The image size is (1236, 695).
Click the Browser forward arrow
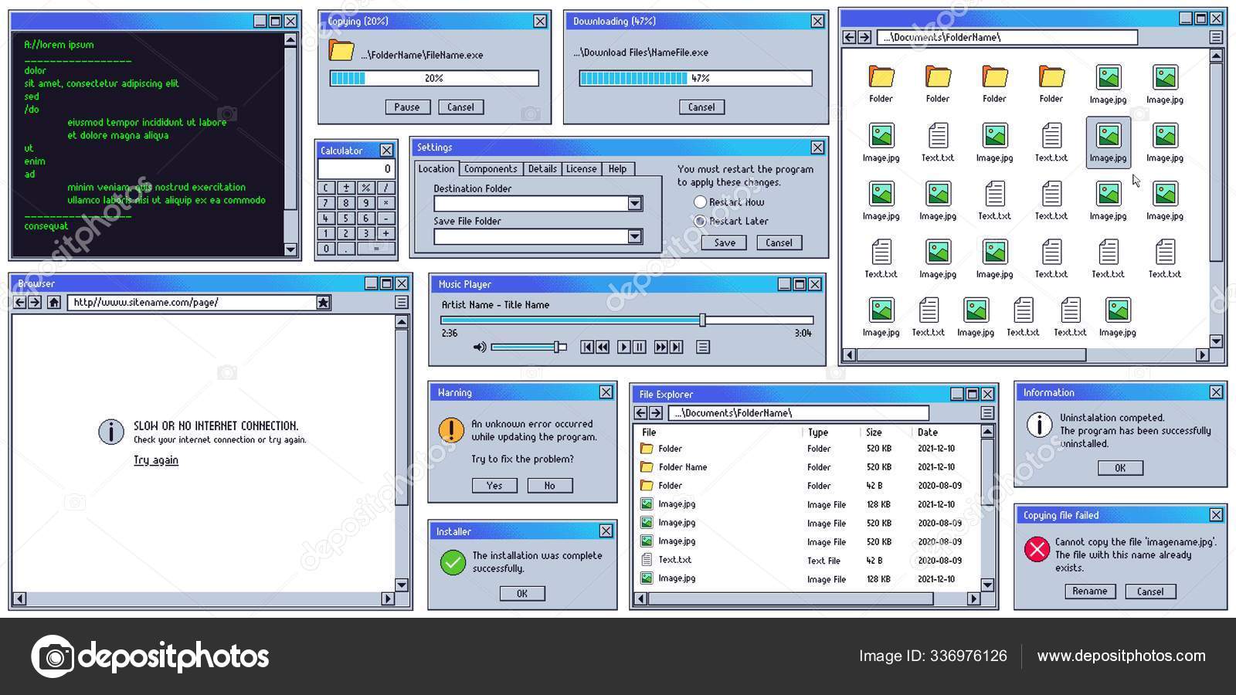pyautogui.click(x=35, y=303)
